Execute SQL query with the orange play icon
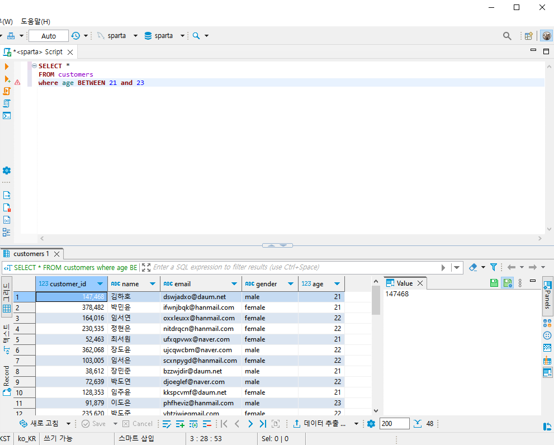 (7, 67)
